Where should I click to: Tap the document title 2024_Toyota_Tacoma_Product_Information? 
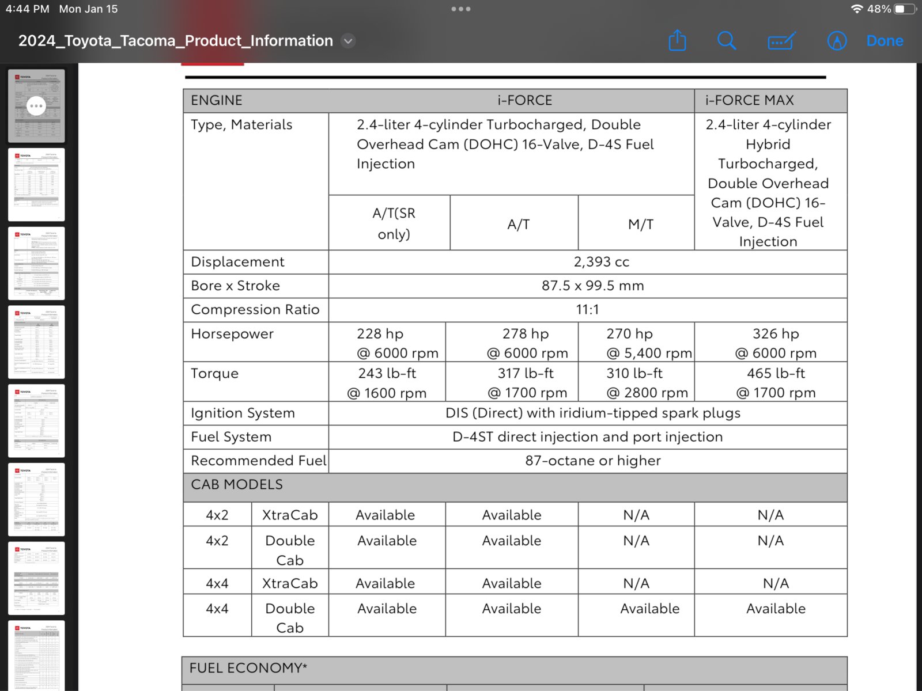pos(176,41)
